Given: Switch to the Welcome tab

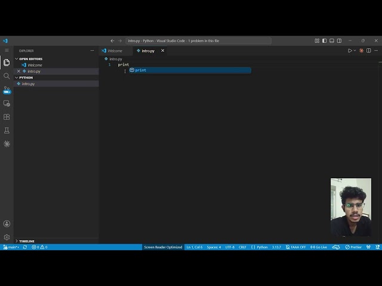Looking at the screenshot, I should (116, 51).
